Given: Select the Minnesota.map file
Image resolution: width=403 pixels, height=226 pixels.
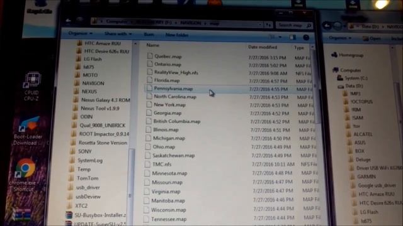Looking at the screenshot, I should point(169,173).
